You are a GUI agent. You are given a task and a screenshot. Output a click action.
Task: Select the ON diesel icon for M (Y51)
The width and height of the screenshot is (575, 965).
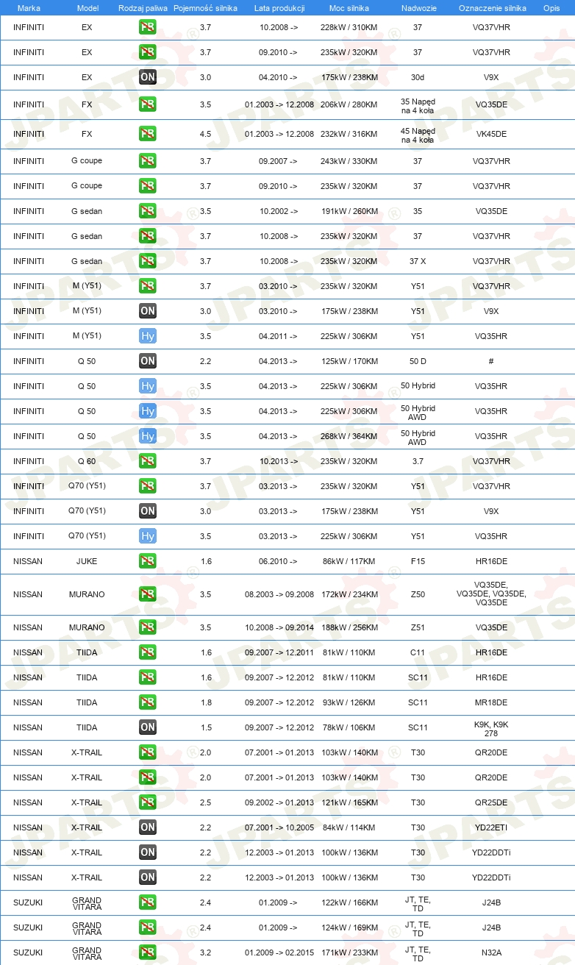(x=148, y=311)
